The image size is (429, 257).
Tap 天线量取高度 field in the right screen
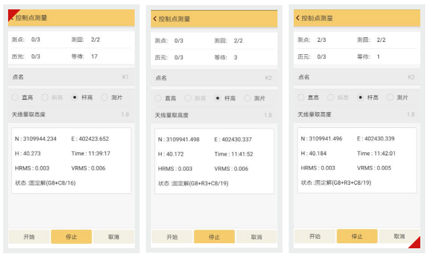[x=356, y=114]
